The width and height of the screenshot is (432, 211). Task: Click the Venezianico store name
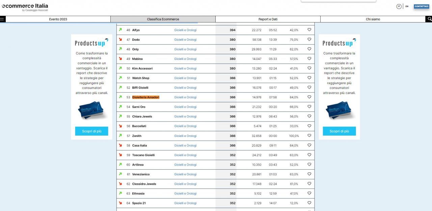pos(141,174)
